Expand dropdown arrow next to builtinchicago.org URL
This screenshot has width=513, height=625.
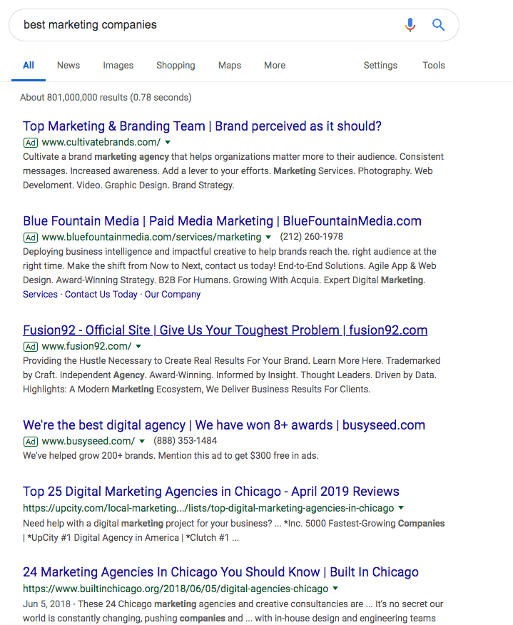tap(335, 589)
